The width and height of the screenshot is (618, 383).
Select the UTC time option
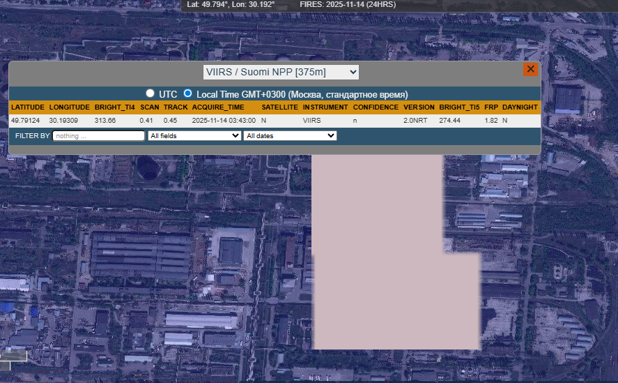(x=150, y=93)
